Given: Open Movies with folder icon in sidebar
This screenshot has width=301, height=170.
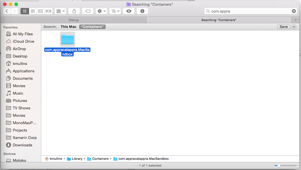Looking at the screenshot, I should 19,115.
